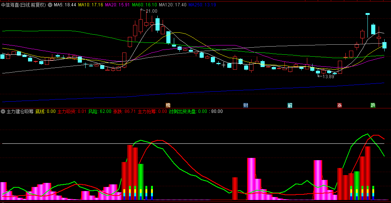Click the 80.00 reference value text
Image resolution: width=391 pixels, height=203 pixels.
coord(217,112)
